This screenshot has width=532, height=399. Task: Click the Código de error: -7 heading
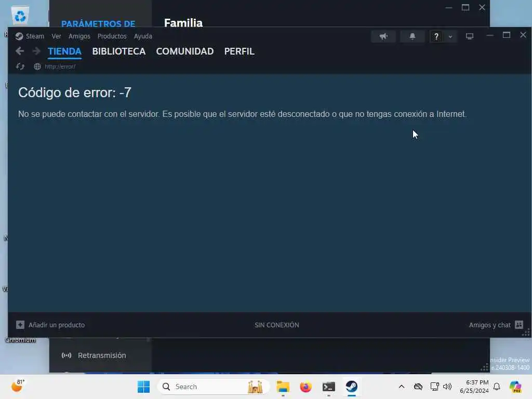tap(75, 92)
